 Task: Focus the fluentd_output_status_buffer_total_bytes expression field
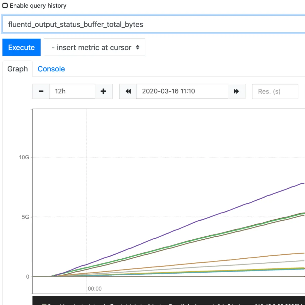(153, 24)
